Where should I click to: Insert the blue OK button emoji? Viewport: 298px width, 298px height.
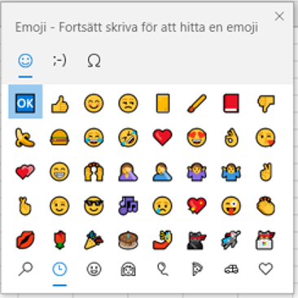click(x=25, y=103)
